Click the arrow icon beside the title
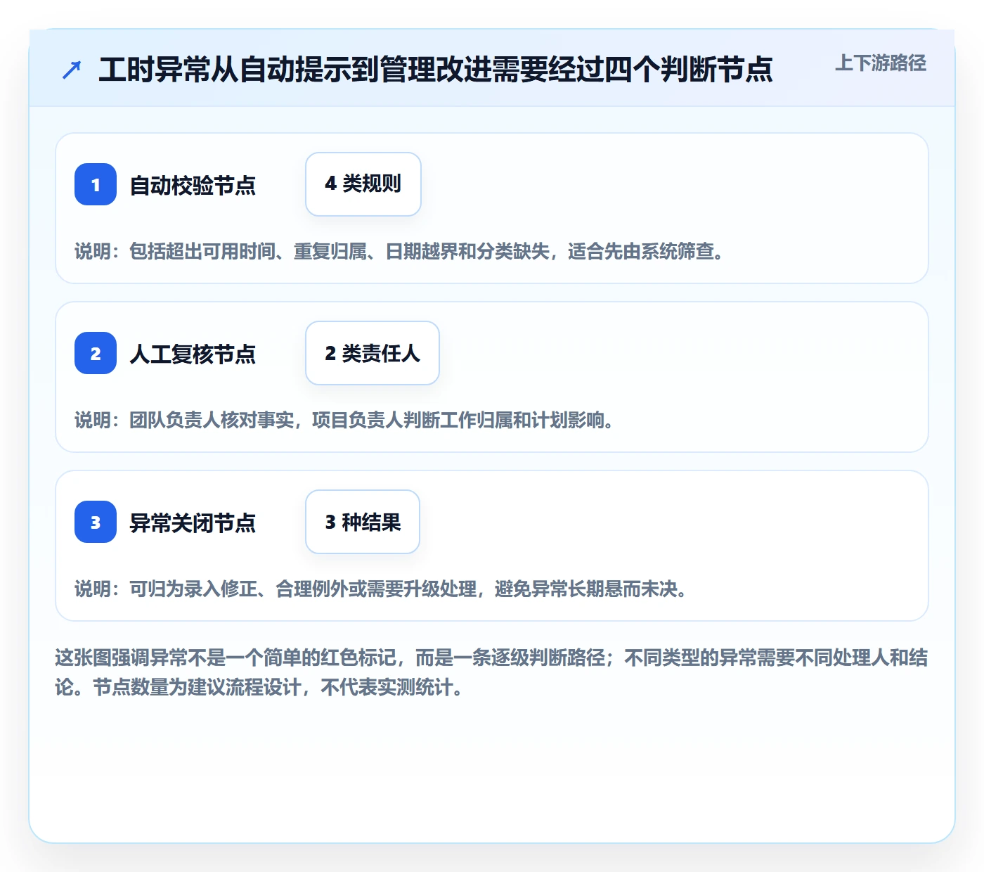Image resolution: width=984 pixels, height=872 pixels. coord(72,70)
